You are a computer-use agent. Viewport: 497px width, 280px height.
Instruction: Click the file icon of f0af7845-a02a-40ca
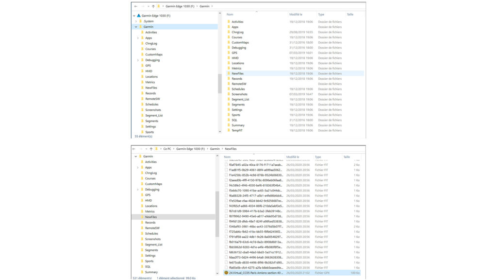pyautogui.click(x=226, y=165)
